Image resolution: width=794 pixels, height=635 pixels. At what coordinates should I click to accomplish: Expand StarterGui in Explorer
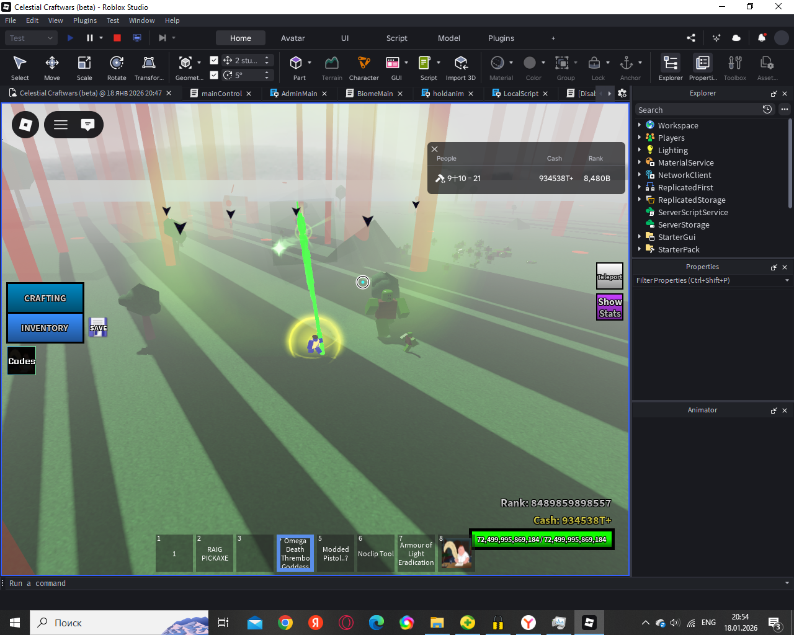click(640, 236)
